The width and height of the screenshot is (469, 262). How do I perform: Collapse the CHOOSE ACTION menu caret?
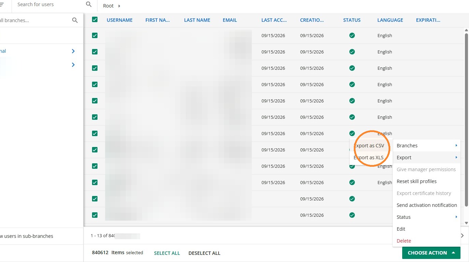[x=453, y=253]
